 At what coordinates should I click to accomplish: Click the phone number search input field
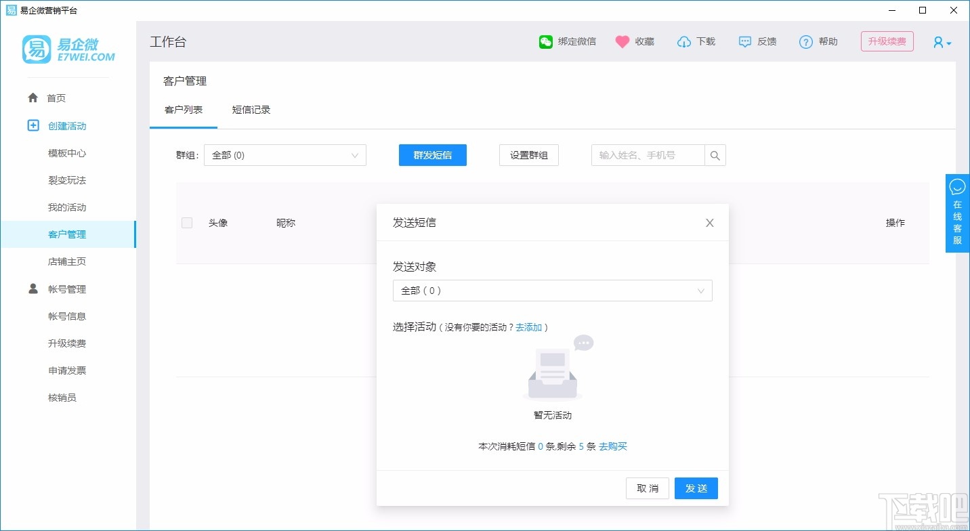coord(647,155)
